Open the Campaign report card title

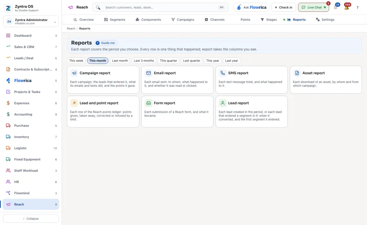(x=95, y=73)
